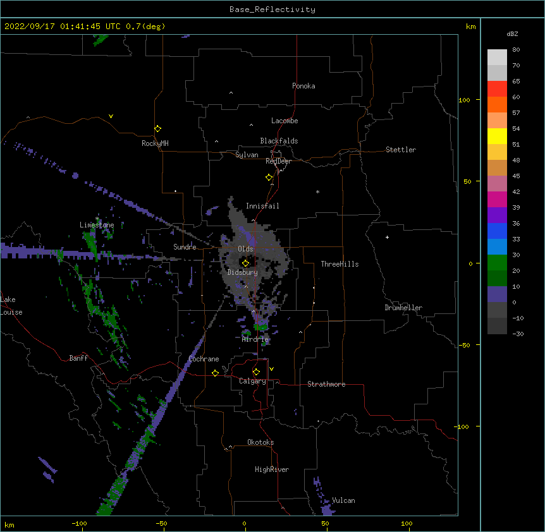The width and height of the screenshot is (545, 532).
Task: Click the Airdrie town label
Action: pos(255,339)
